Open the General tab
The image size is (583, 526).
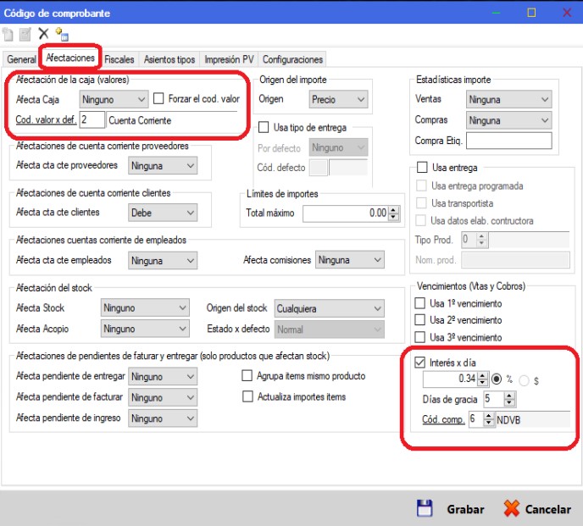pyautogui.click(x=21, y=59)
